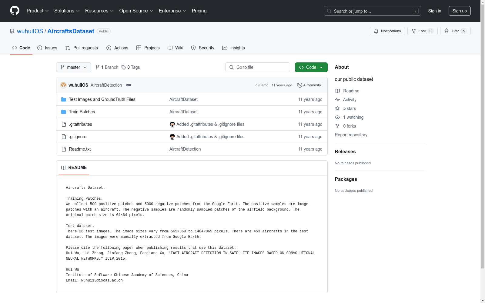Open the Insights tab
Screen dimensions: 485x303
tap(233, 48)
